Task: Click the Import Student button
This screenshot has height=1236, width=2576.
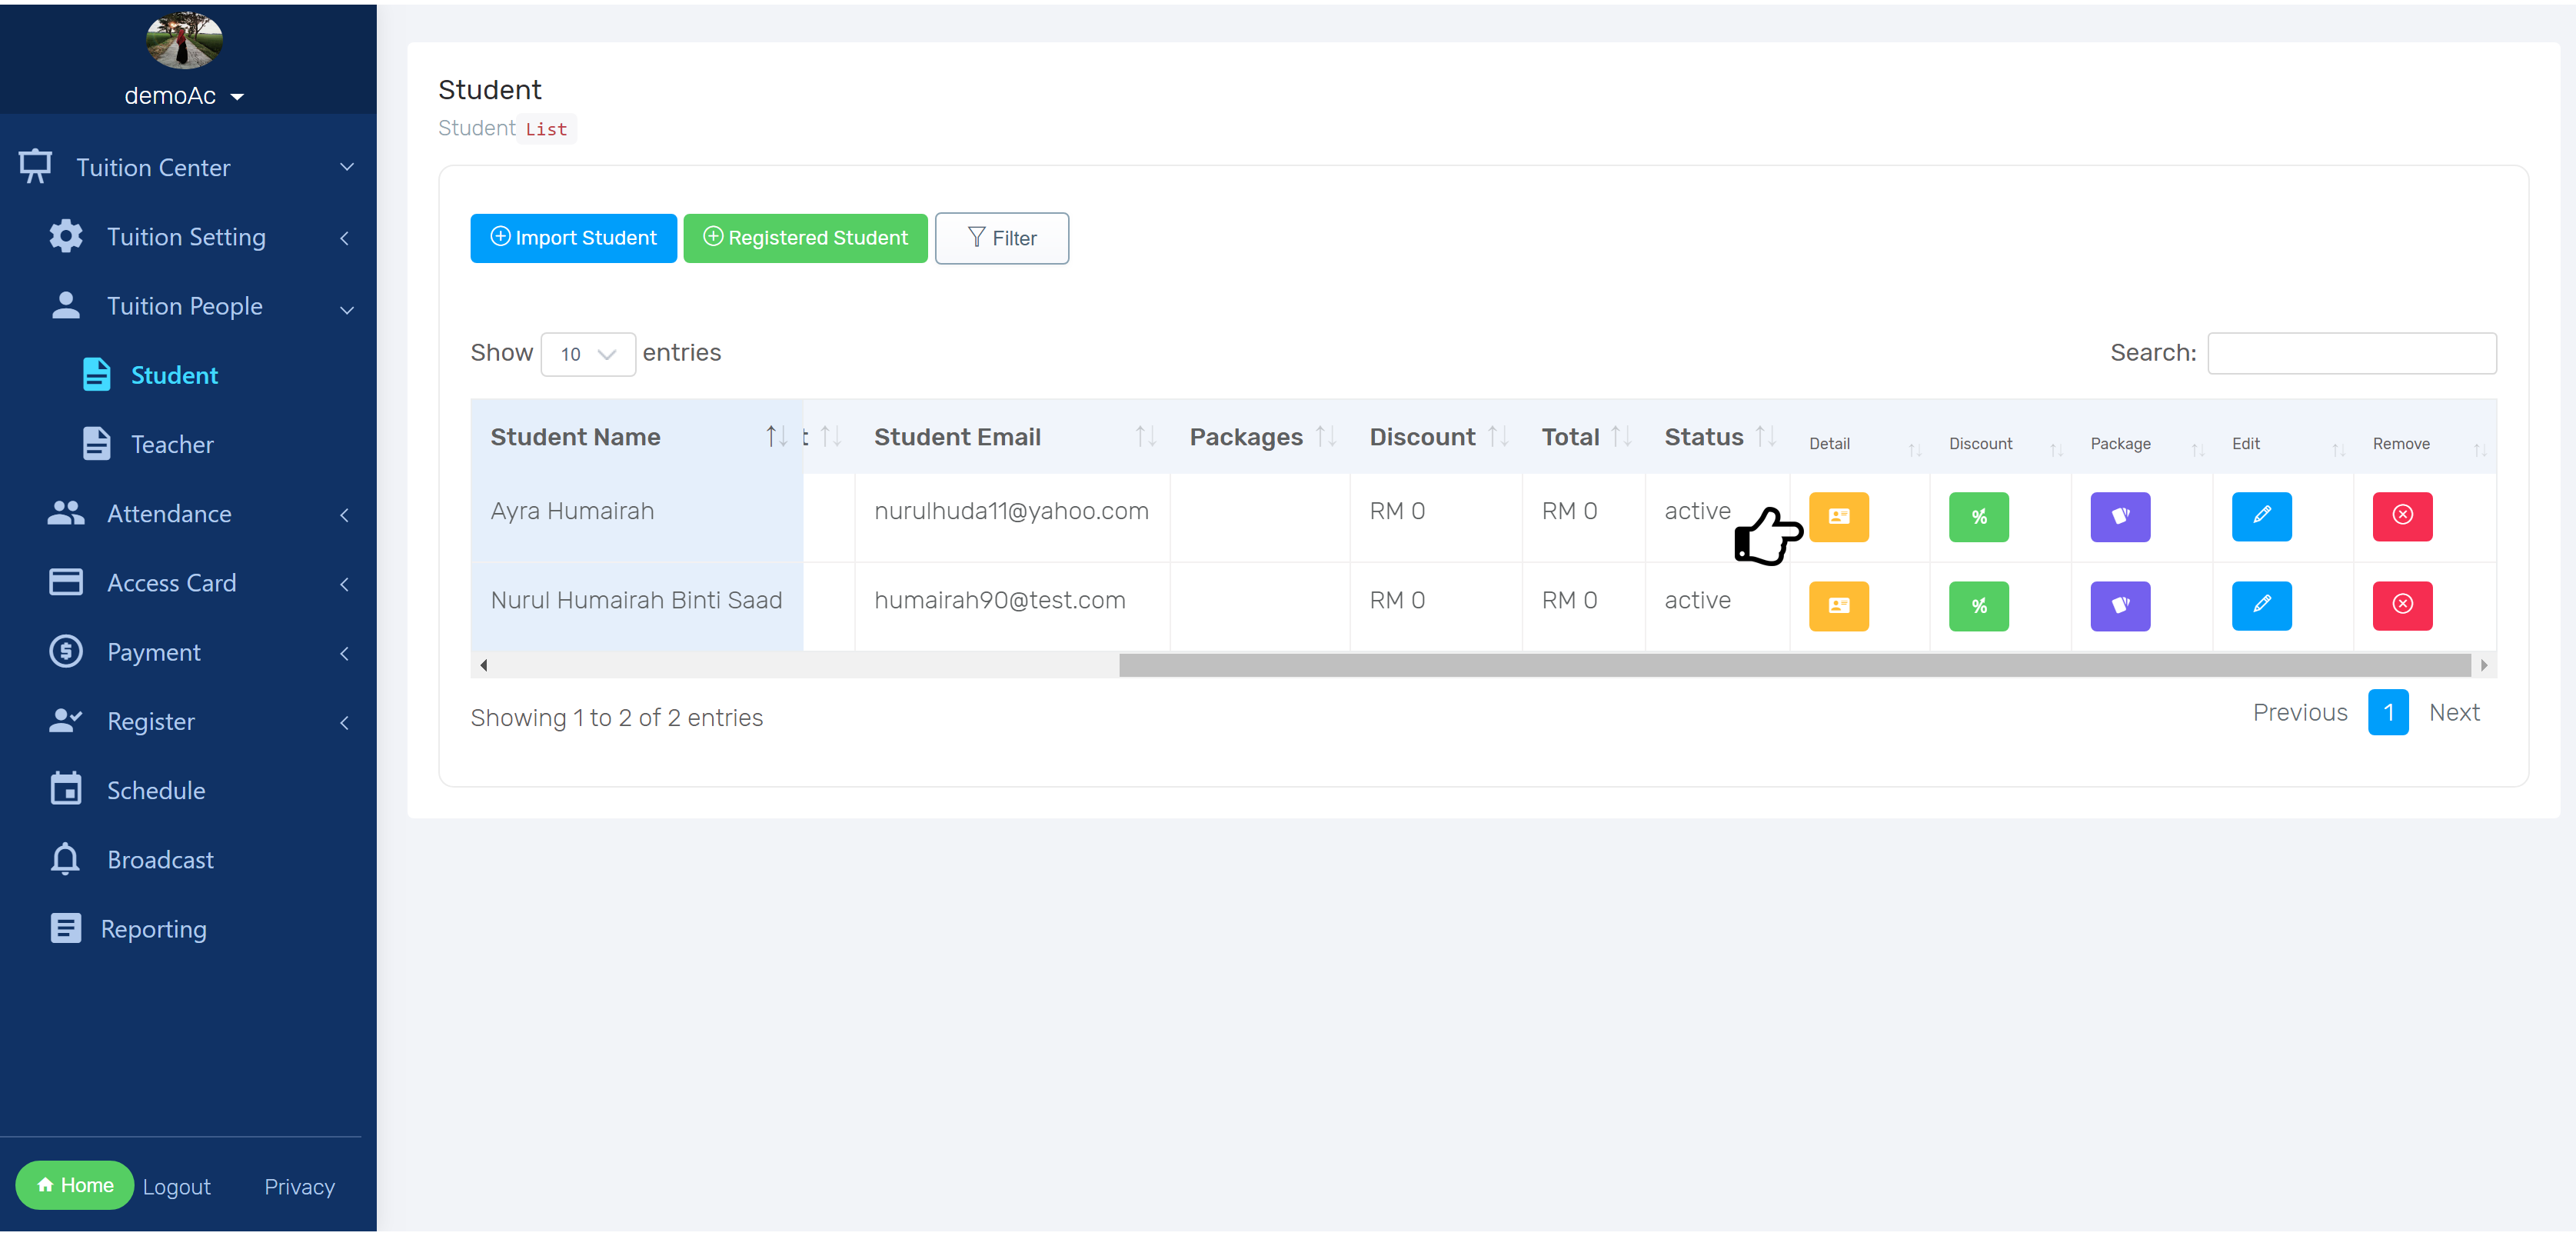Action: click(x=573, y=238)
